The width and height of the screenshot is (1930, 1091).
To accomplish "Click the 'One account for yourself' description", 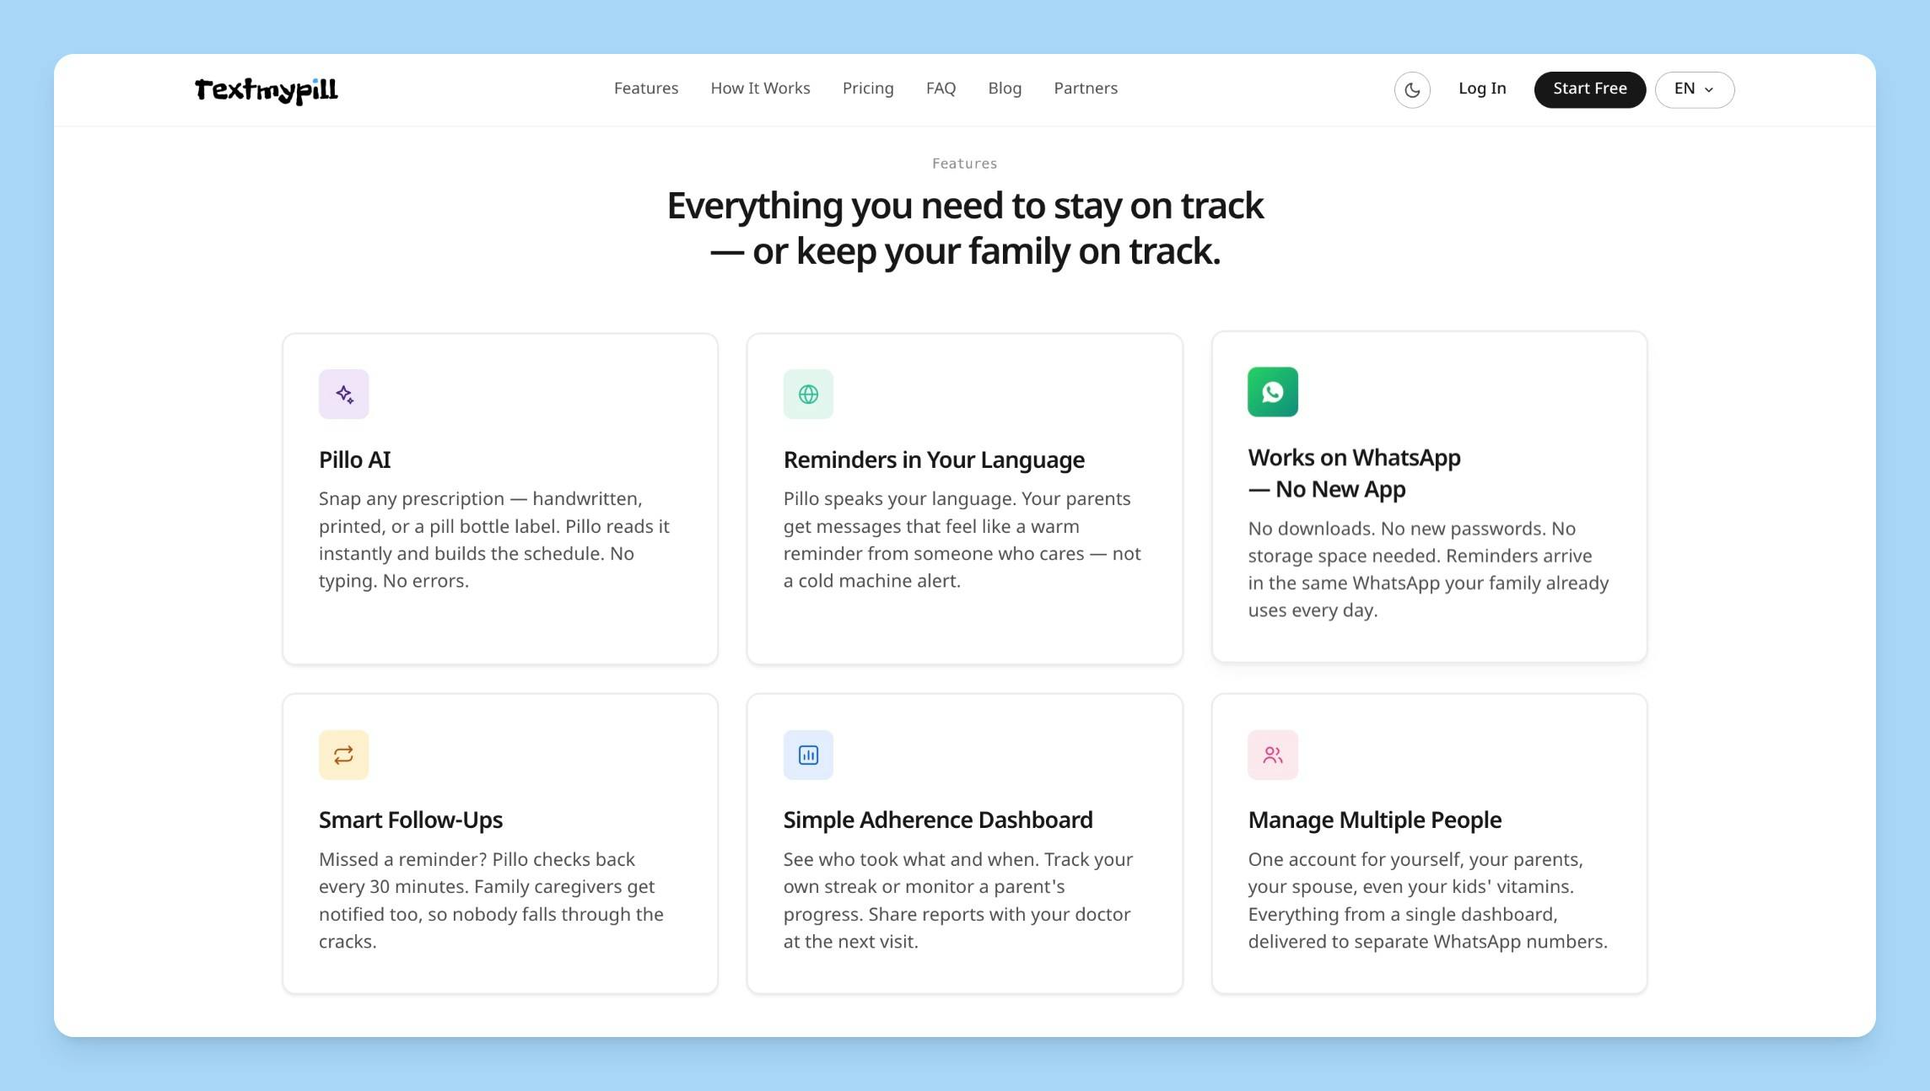I will pyautogui.click(x=1428, y=900).
